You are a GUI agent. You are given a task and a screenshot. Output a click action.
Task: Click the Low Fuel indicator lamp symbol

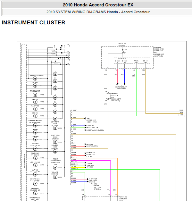click(35, 165)
